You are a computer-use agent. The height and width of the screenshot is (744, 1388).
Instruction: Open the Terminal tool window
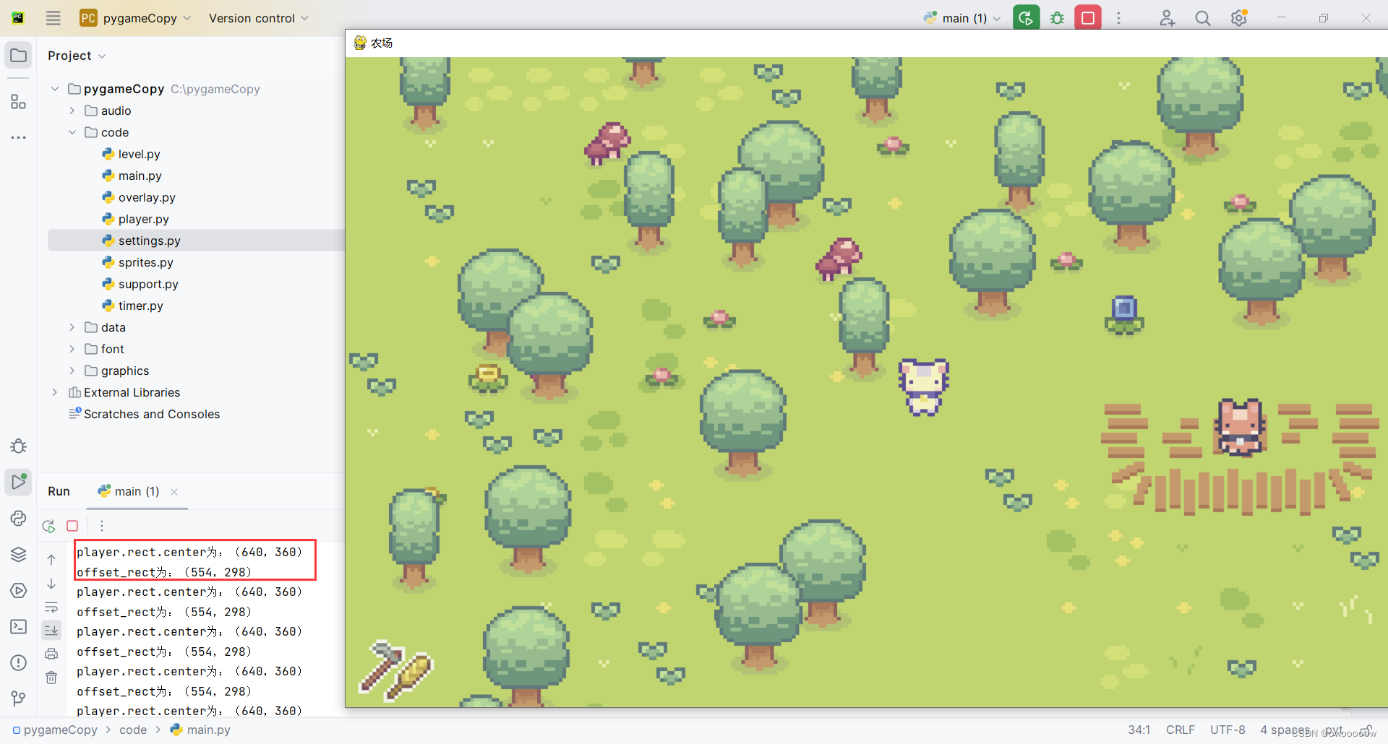pyautogui.click(x=18, y=626)
